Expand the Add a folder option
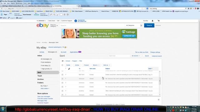The width and height of the screenshot is (200, 112). coord(45,88)
